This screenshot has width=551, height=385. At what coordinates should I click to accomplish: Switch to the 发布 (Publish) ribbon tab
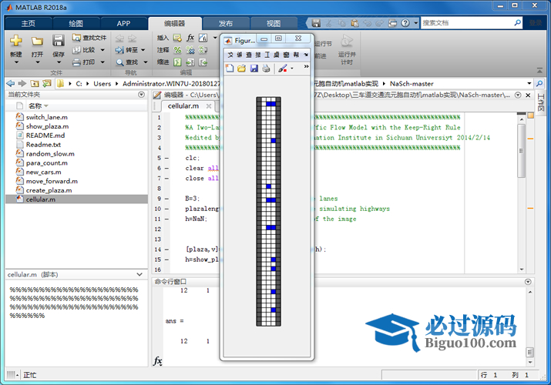226,24
